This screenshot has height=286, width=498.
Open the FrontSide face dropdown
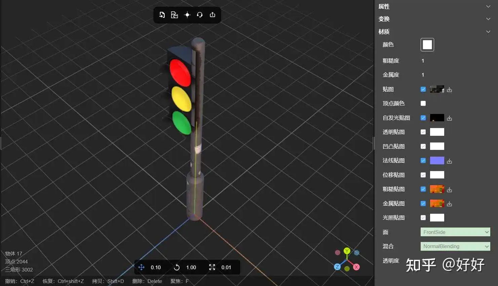[455, 232]
